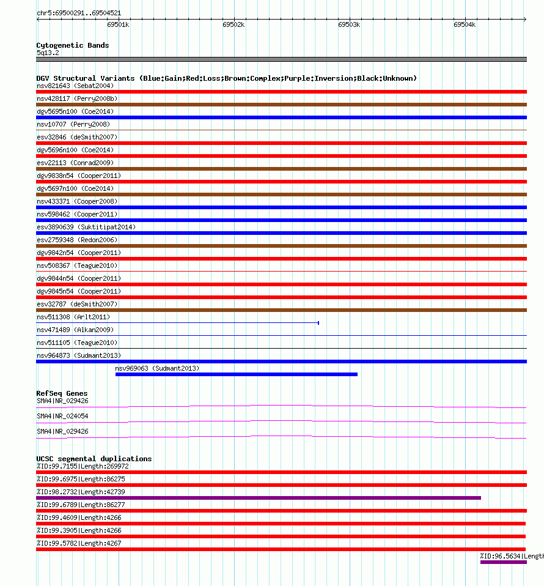
Task: Open variant nsv511105 (Teague2010)
Action: pos(282,348)
